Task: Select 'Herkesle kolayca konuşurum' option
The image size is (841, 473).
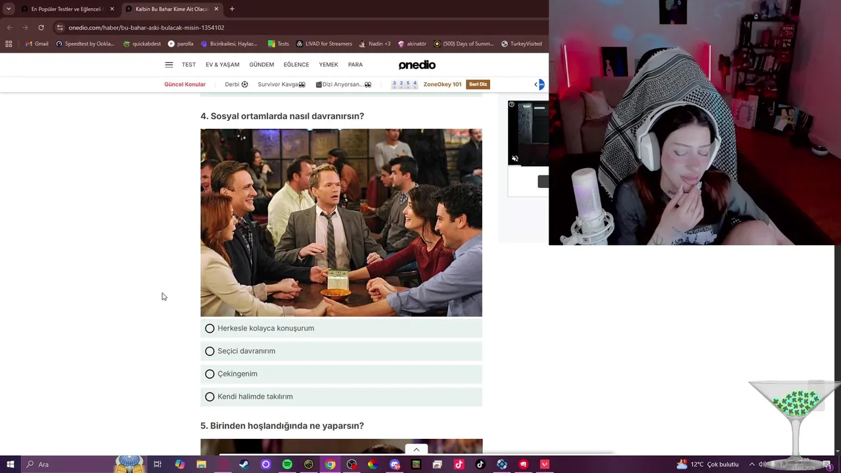Action: (x=342, y=328)
